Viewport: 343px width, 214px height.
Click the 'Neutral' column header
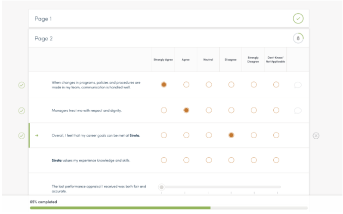tap(208, 60)
